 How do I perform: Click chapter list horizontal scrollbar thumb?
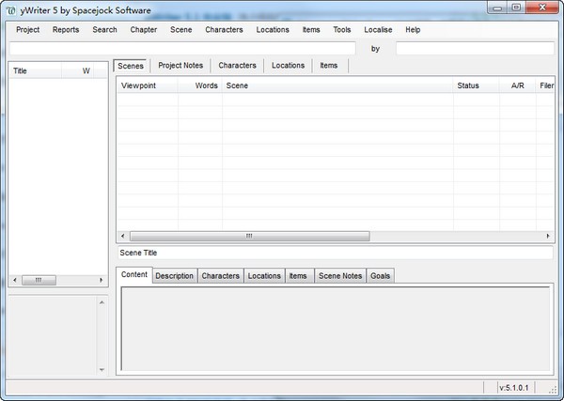pos(39,280)
